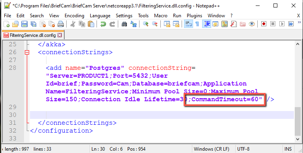Click the Open file folder icon
This screenshot has height=153, width=303.
tap(15, 24)
